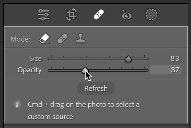Click the Opacity slider handle
The width and height of the screenshot is (191, 128).
[x=85, y=70]
